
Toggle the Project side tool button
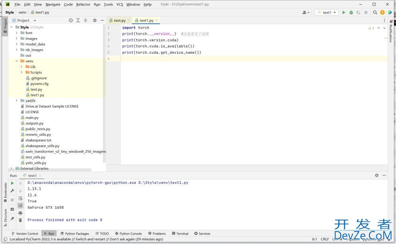click(5, 26)
